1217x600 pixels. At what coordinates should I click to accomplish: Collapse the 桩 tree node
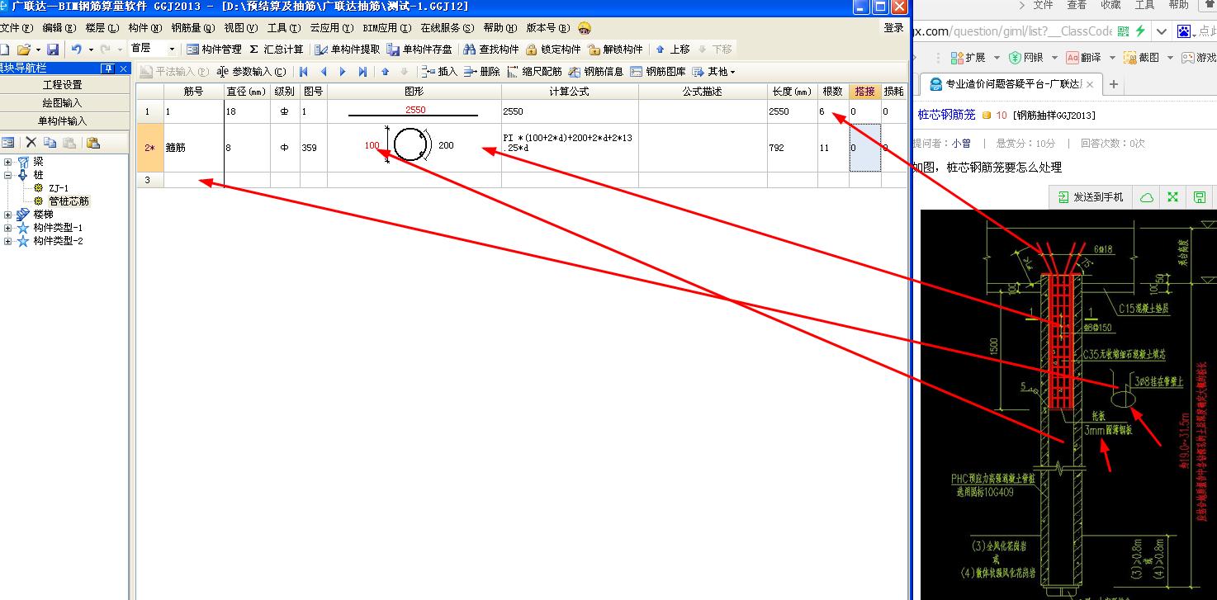point(8,175)
